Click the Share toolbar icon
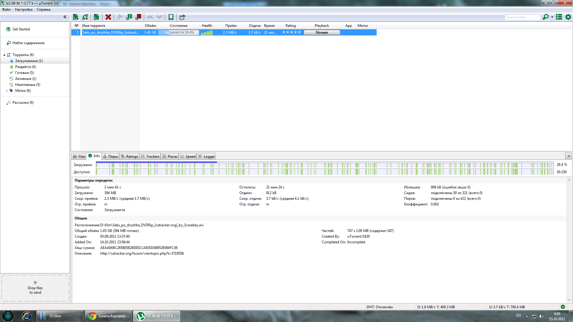Viewport: 573px width, 322px height. pyautogui.click(x=182, y=17)
